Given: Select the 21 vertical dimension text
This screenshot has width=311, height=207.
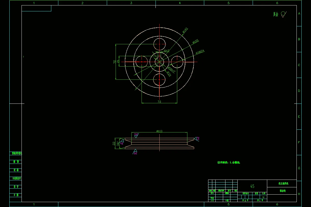Looking at the screenshot, I should tap(118, 62).
